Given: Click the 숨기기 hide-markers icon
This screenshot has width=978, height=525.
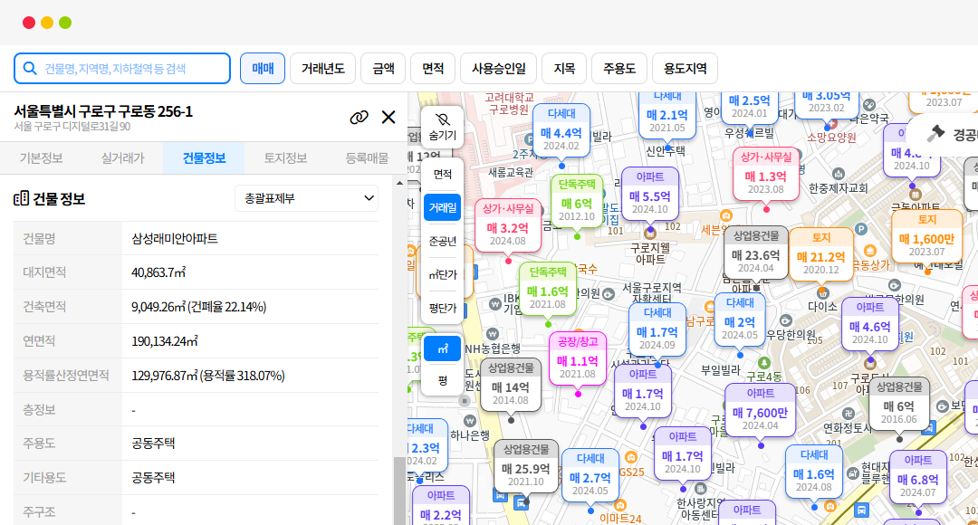Looking at the screenshot, I should pyautogui.click(x=442, y=120).
